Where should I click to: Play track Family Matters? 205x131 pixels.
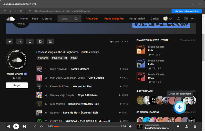pyautogui.click(x=80, y=69)
